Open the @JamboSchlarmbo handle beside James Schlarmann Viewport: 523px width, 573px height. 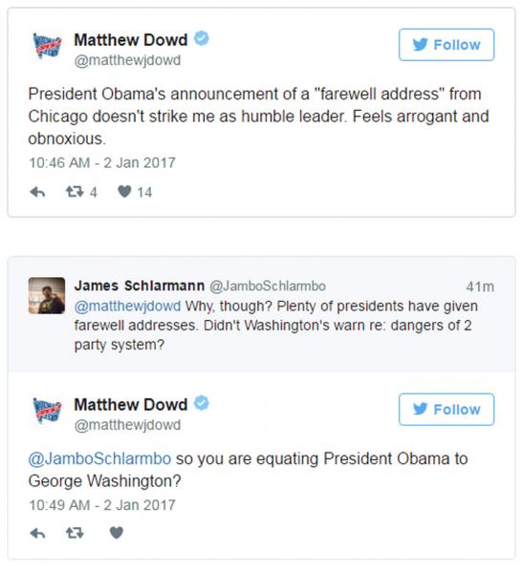pyautogui.click(x=268, y=286)
